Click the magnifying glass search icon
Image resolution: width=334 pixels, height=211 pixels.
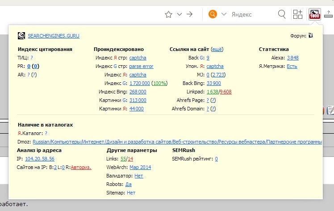282,14
